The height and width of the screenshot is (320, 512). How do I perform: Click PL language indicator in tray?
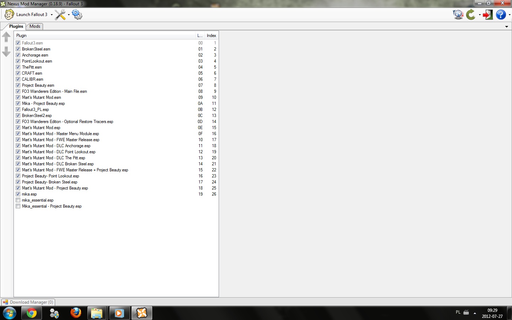pos(458,312)
